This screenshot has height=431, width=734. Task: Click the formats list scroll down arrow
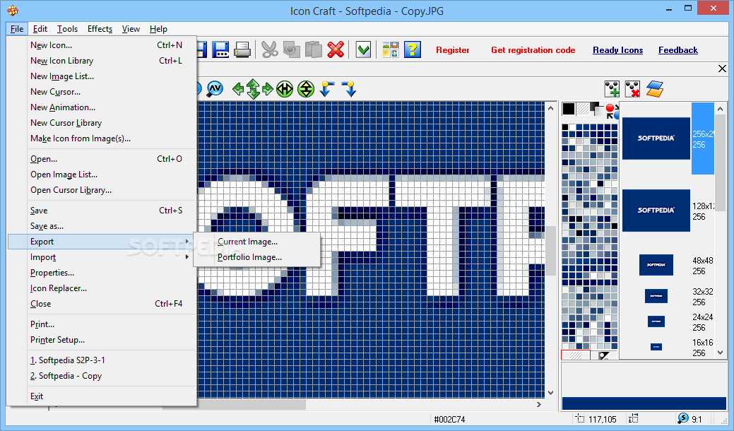721,353
